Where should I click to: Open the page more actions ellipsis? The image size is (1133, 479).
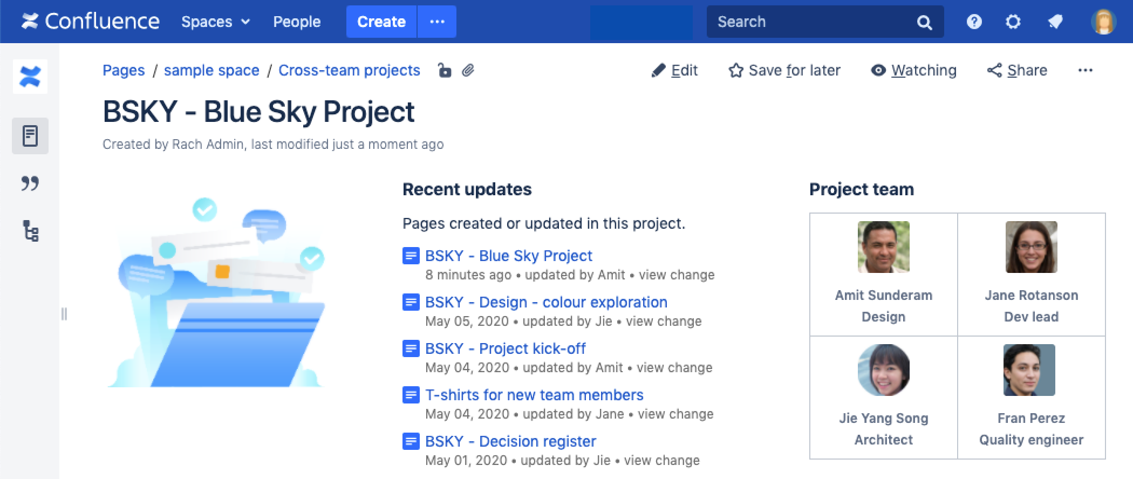click(x=1085, y=71)
